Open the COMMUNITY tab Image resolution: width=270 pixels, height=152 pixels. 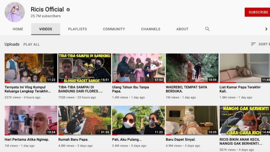(x=114, y=29)
